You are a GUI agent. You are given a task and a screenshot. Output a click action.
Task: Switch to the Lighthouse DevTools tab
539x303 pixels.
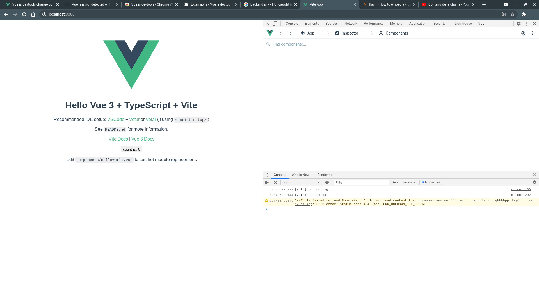click(x=463, y=24)
